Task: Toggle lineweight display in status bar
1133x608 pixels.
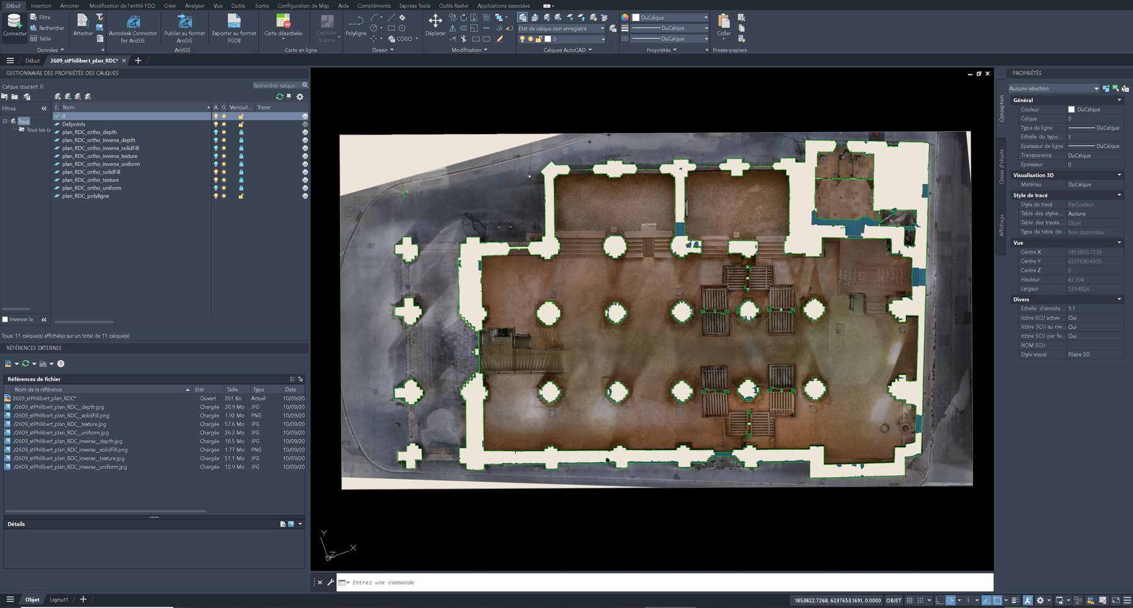Action: pos(1015,600)
